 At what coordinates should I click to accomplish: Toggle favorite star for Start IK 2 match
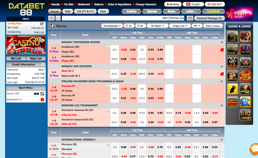point(108,71)
